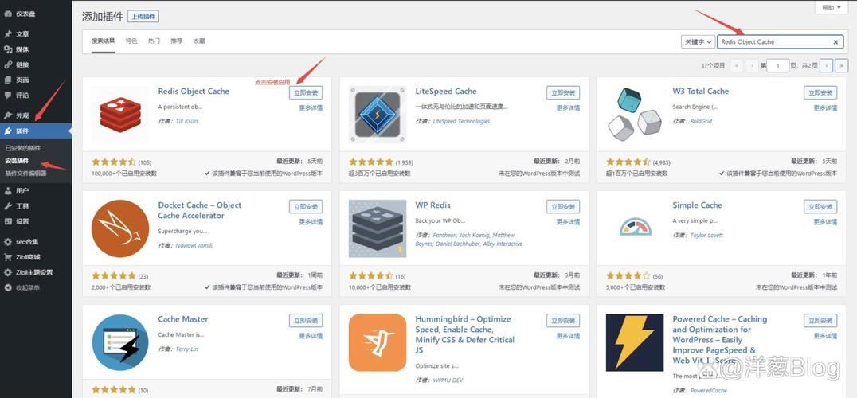Screen dimensions: 857x398
Task: Click the WP Redis stacked logo
Action: [x=378, y=228]
